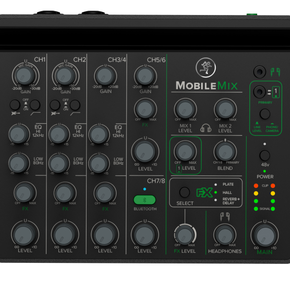Click the BLUETOOTH label text
Image resolution: width=290 pixels, height=290 pixels.
[145, 209]
